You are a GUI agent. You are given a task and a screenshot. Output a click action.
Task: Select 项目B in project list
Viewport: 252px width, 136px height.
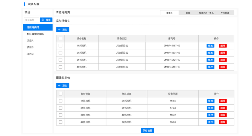30,47
